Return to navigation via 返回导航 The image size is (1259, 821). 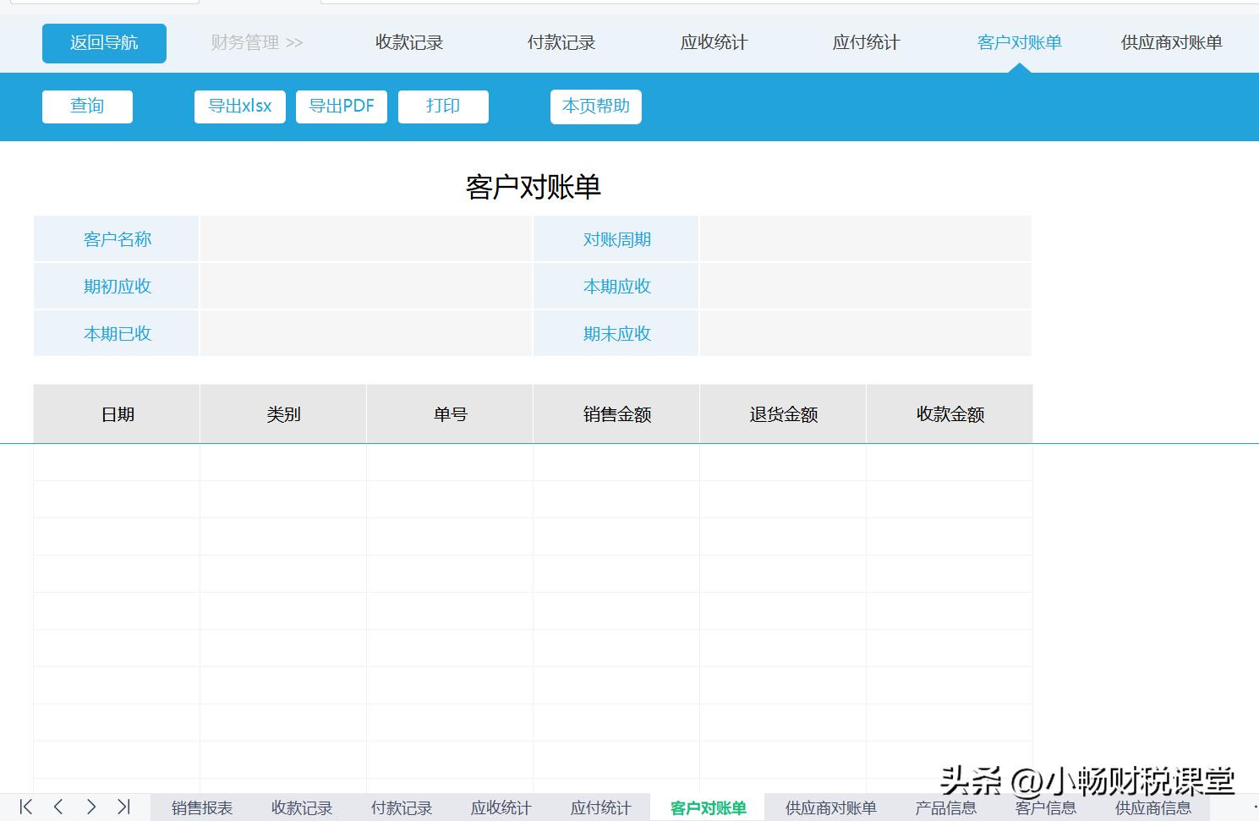pos(104,42)
